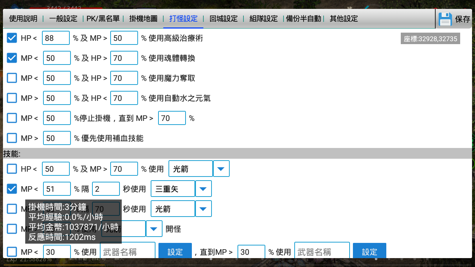Click the second 設定 button at right
475x267 pixels.
[x=370, y=251]
